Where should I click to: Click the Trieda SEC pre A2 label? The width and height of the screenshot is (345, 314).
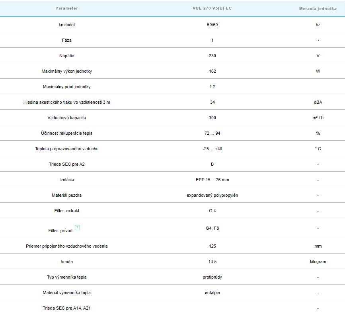pos(66,164)
